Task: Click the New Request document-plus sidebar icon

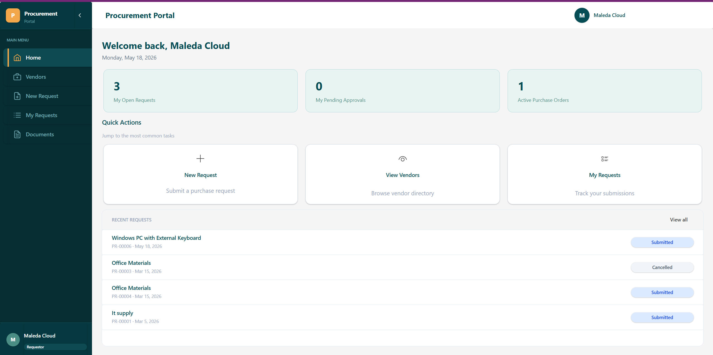Action: [17, 96]
